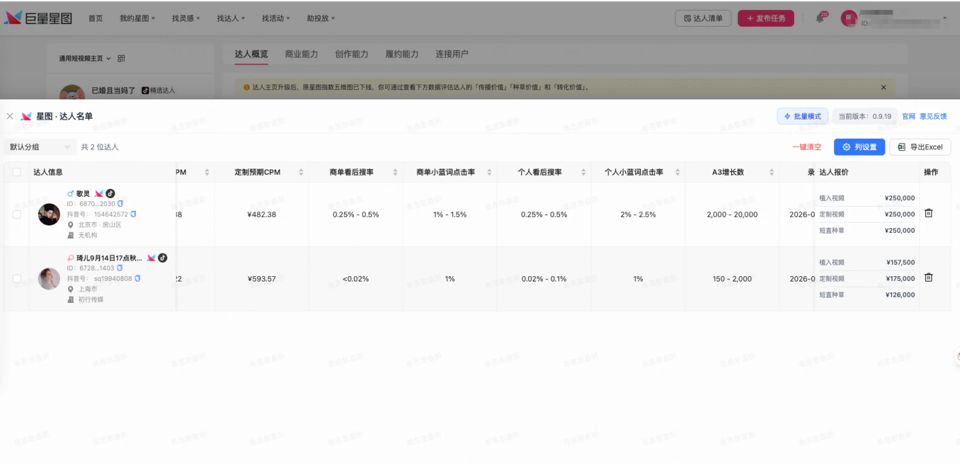Expand 我的星图 menu

[x=137, y=19]
